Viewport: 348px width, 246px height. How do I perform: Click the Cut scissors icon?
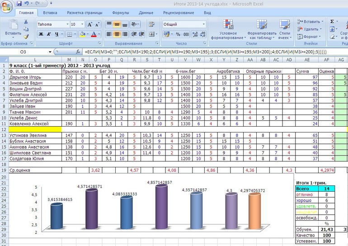[26, 22]
